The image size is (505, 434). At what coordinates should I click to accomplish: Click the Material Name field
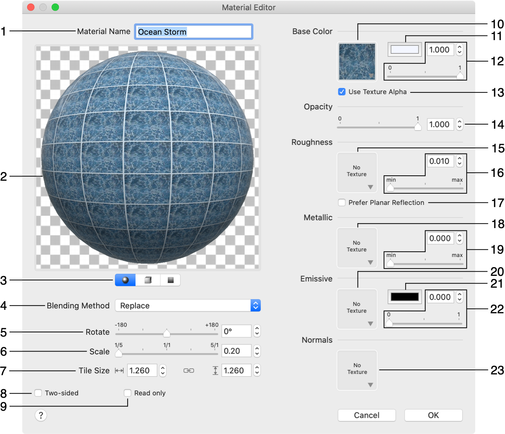[194, 32]
